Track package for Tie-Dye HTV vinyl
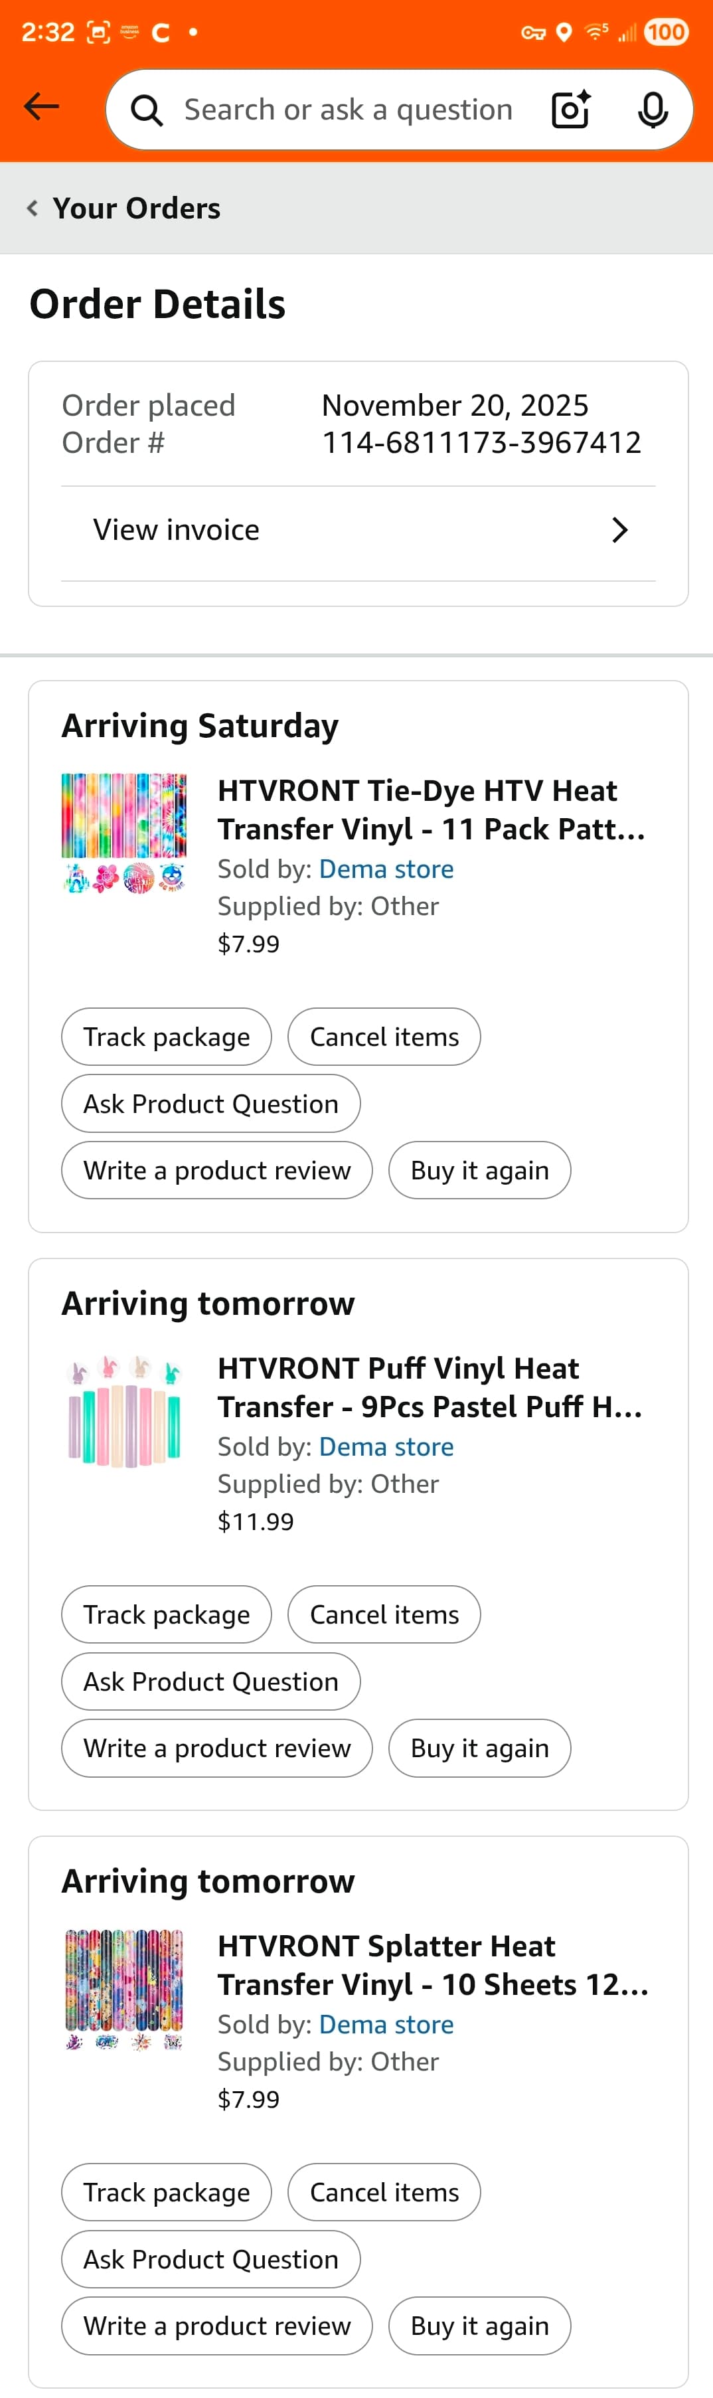The image size is (713, 2398). (x=167, y=1037)
